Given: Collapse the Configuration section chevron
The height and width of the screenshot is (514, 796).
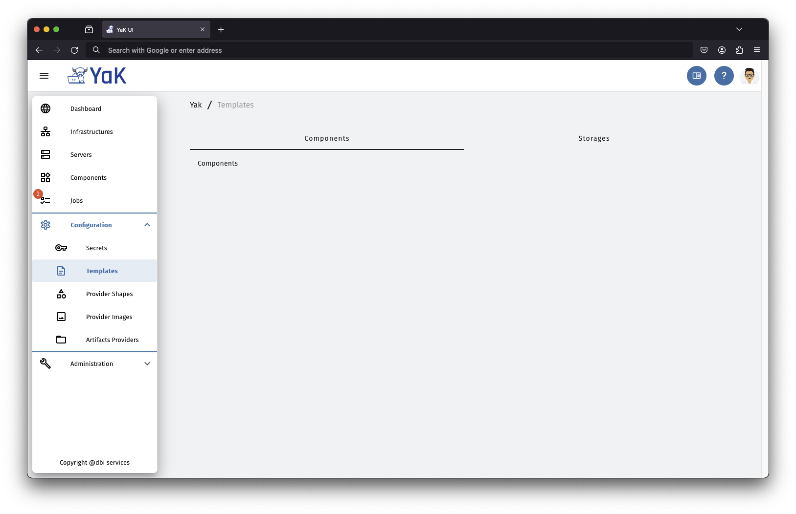Looking at the screenshot, I should coord(147,225).
